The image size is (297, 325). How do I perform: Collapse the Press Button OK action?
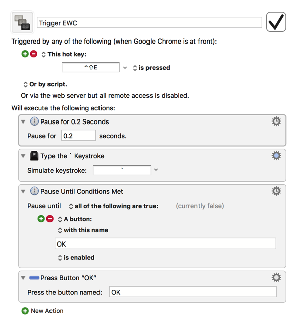(23, 278)
